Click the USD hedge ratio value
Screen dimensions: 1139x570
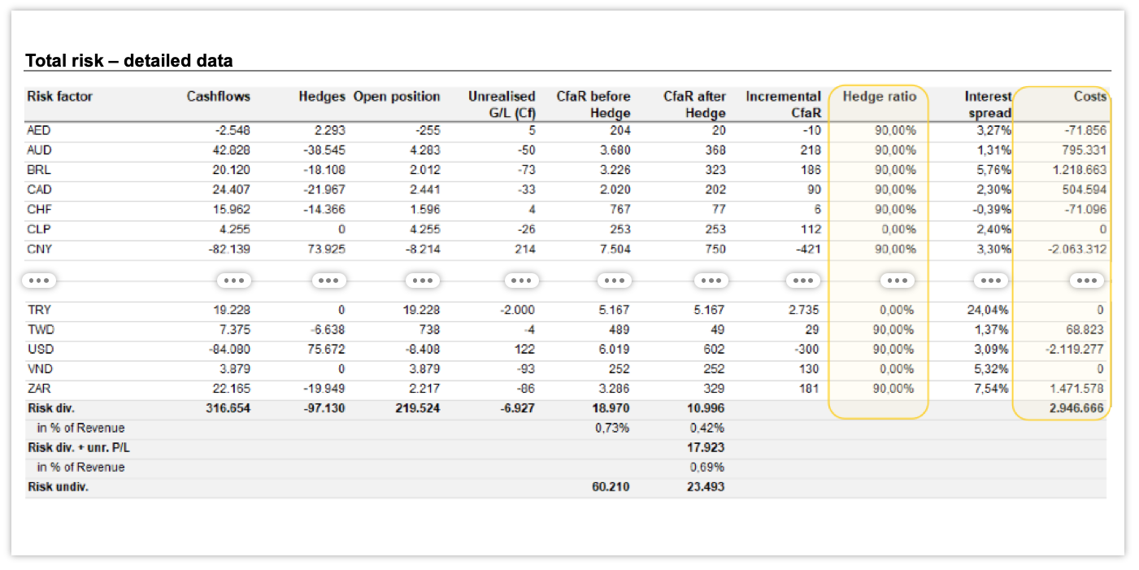pyautogui.click(x=894, y=350)
